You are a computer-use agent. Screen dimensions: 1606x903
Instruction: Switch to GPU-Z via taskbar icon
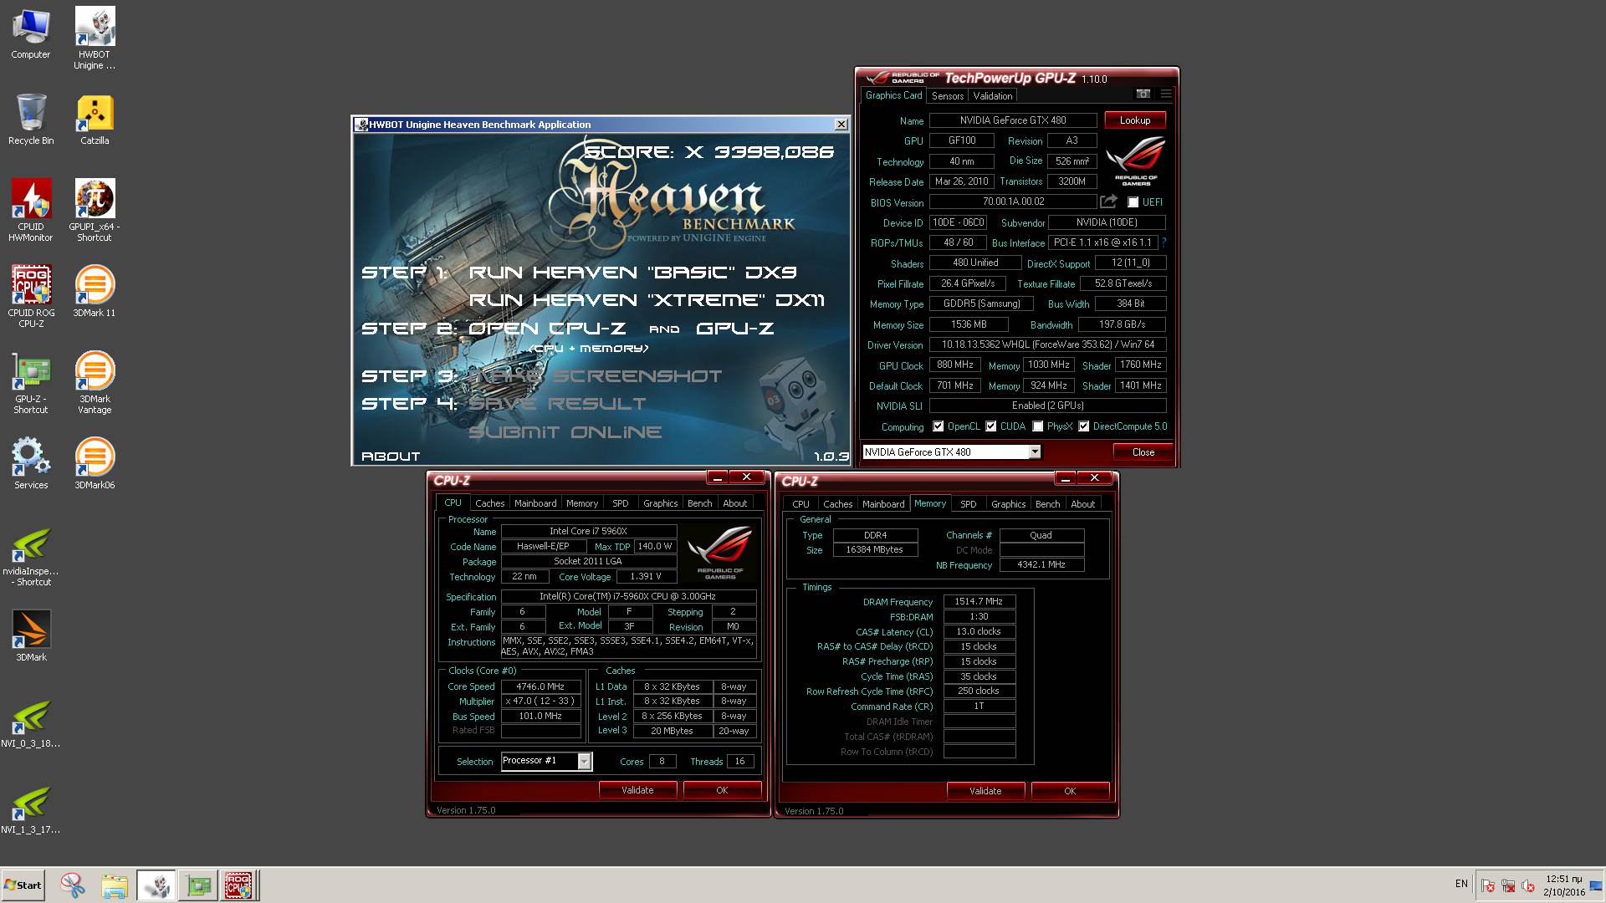click(x=198, y=885)
